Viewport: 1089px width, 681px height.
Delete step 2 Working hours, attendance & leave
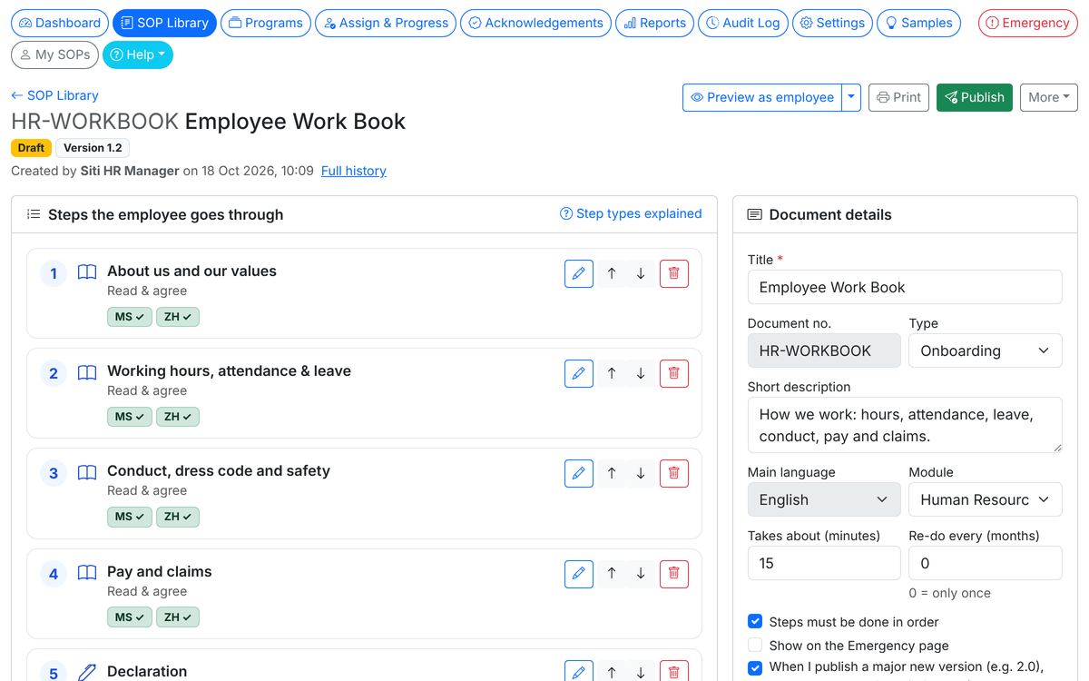pyautogui.click(x=673, y=373)
